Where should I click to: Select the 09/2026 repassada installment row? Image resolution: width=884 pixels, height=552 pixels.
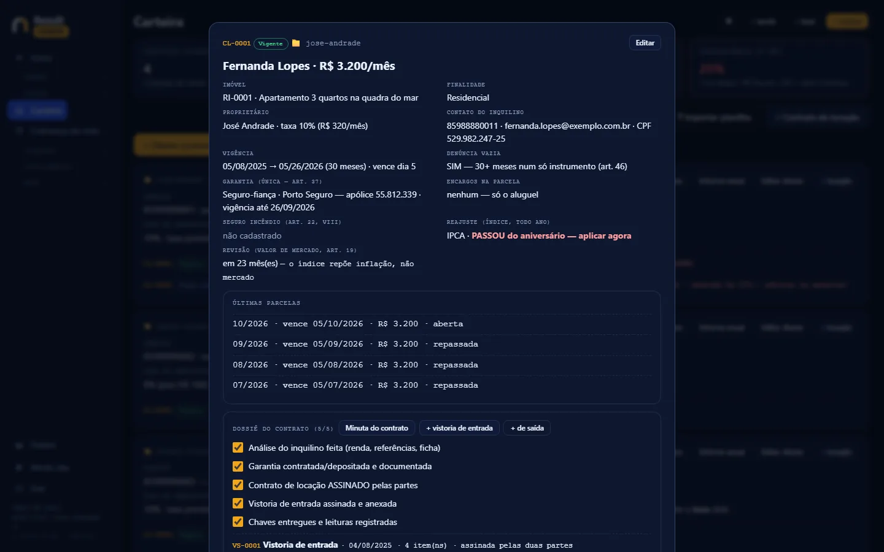[442, 344]
